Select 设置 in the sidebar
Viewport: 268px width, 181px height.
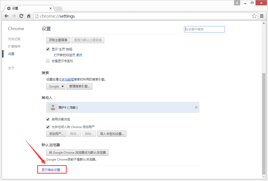(11, 54)
